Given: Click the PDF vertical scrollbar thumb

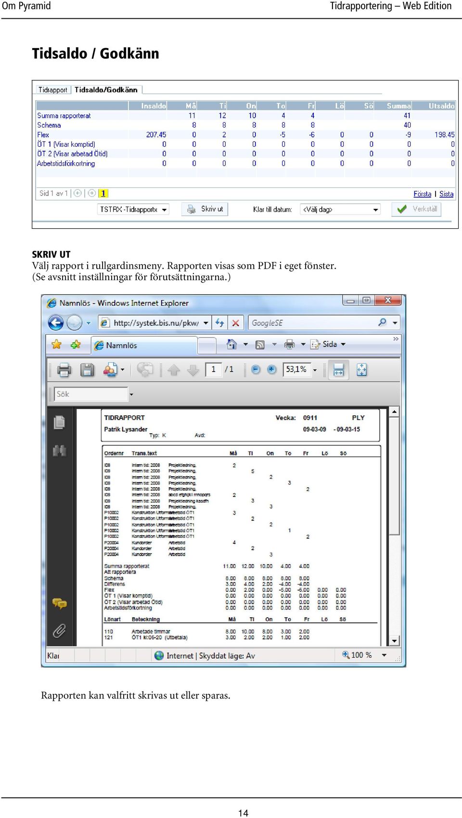Looking at the screenshot, I should [x=394, y=477].
